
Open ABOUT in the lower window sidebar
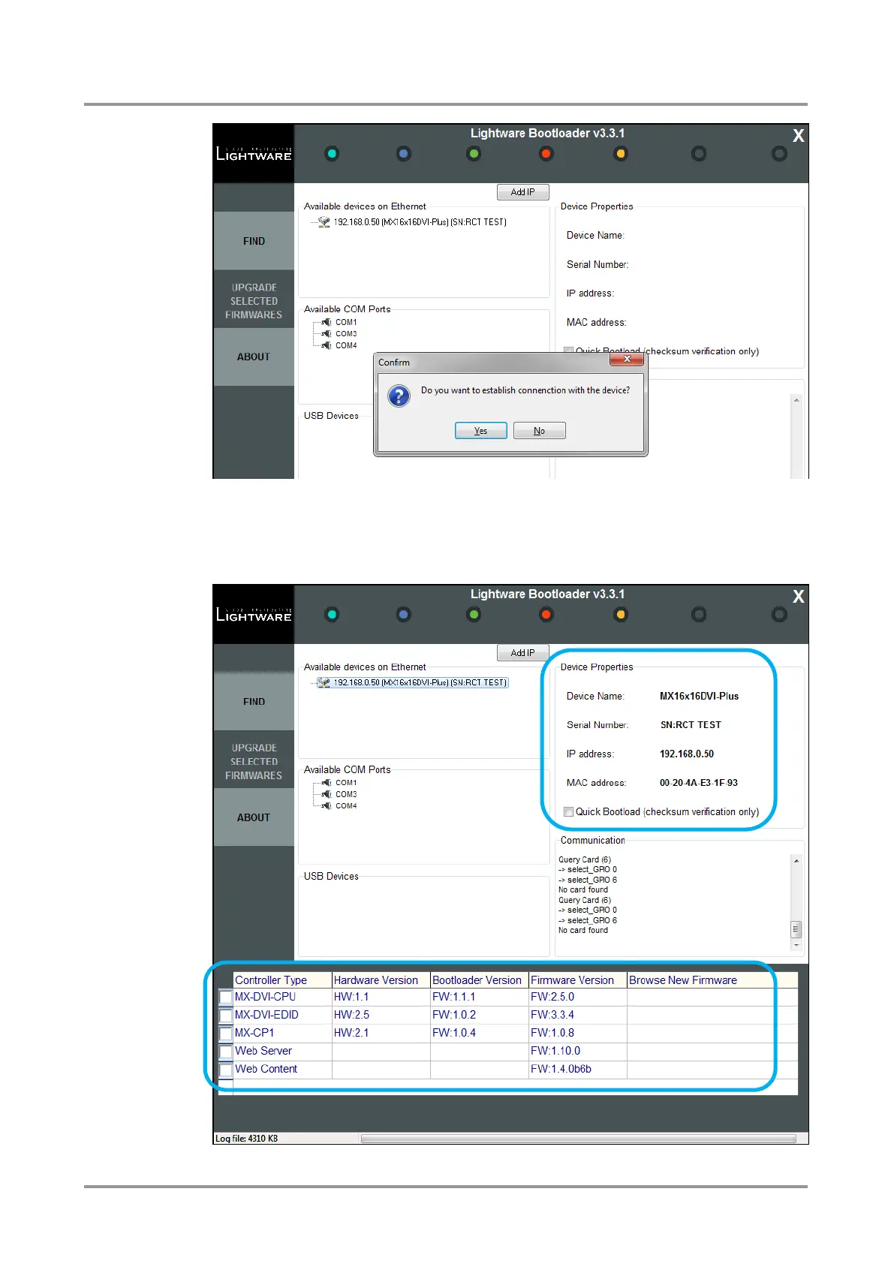(254, 817)
